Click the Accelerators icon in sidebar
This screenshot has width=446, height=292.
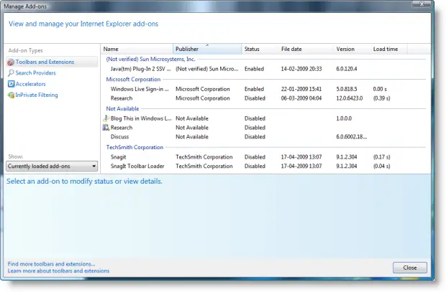(11, 84)
